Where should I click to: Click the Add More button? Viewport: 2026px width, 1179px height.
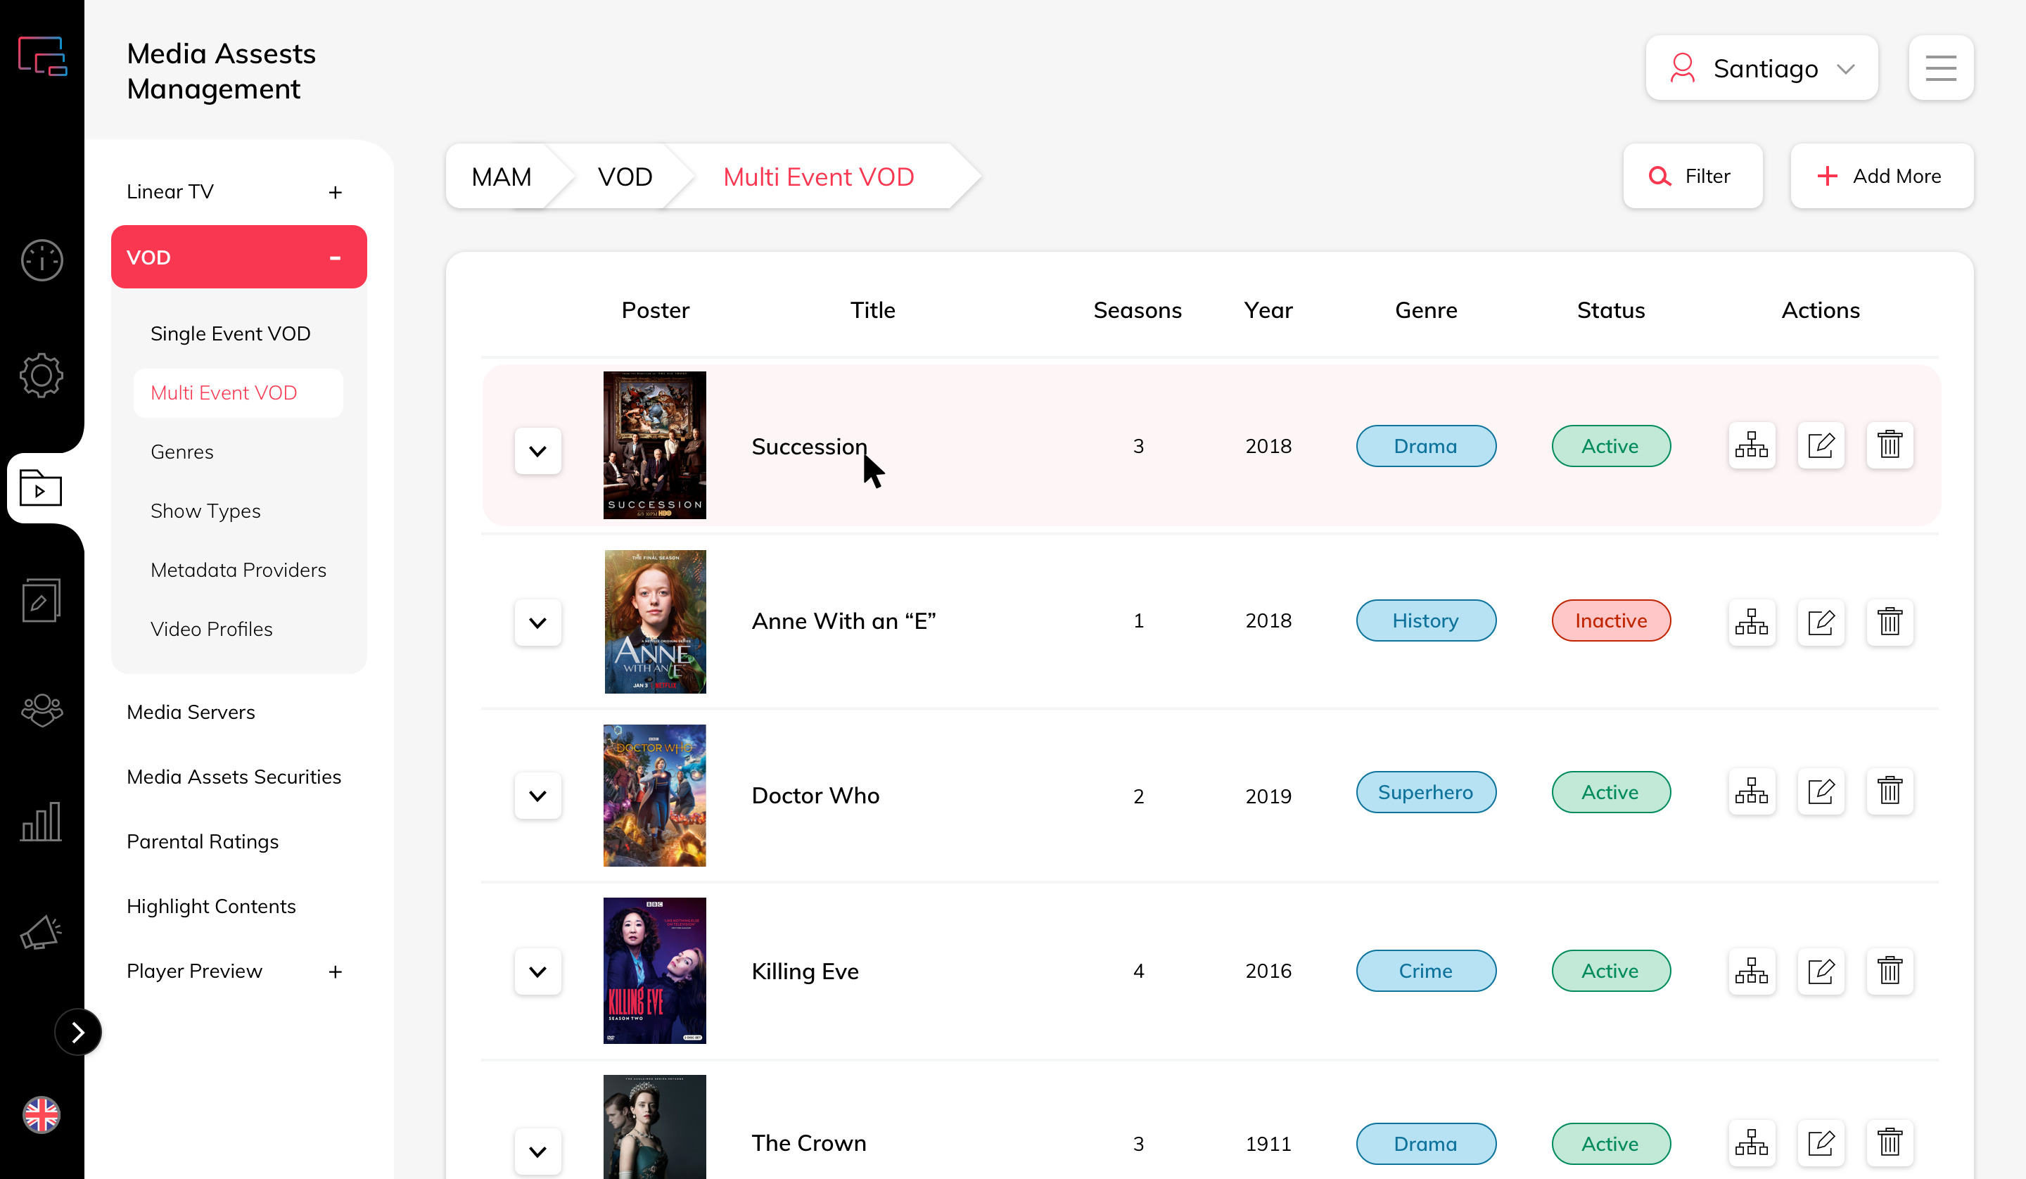click(1880, 176)
